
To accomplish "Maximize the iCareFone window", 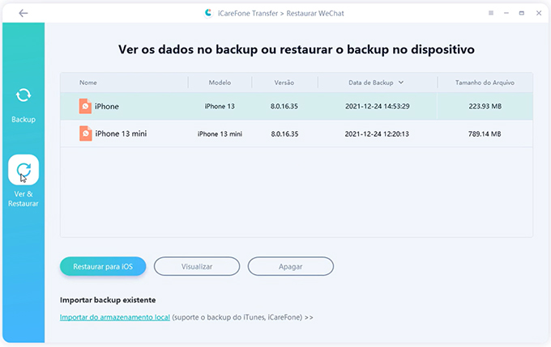I will [x=522, y=13].
